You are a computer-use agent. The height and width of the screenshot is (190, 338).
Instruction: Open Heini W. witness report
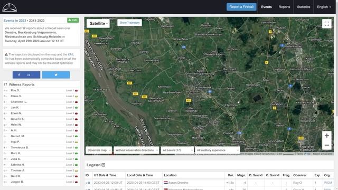[x=16, y=125]
